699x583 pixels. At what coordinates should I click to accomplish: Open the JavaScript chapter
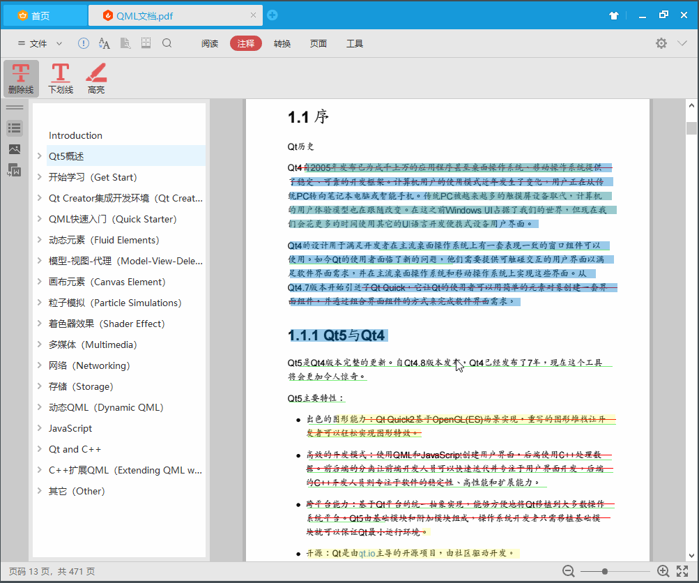[x=70, y=428]
